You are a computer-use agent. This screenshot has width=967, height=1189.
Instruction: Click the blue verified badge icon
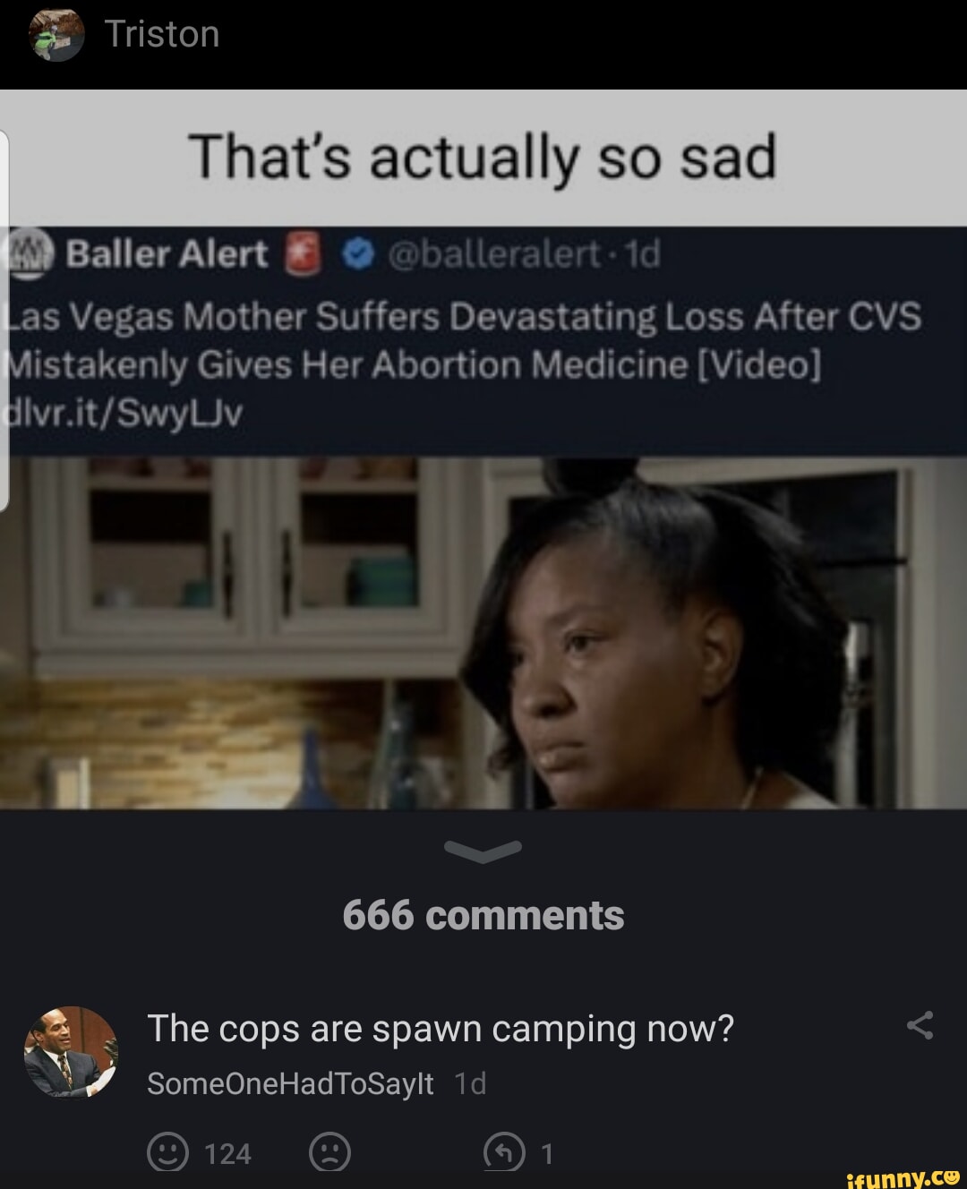[356, 255]
